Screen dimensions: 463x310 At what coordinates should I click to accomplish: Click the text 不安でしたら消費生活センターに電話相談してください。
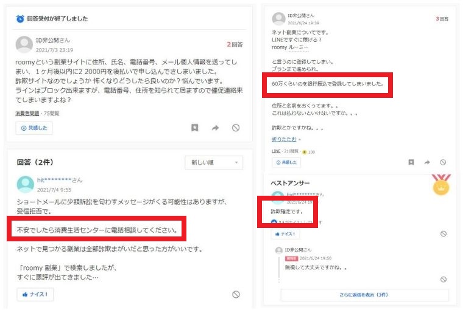pyautogui.click(x=97, y=230)
